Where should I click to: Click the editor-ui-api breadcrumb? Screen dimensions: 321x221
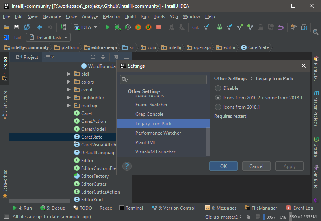coord(101,47)
